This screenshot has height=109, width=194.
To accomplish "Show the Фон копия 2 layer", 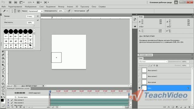I will pyautogui.click(x=139, y=76).
